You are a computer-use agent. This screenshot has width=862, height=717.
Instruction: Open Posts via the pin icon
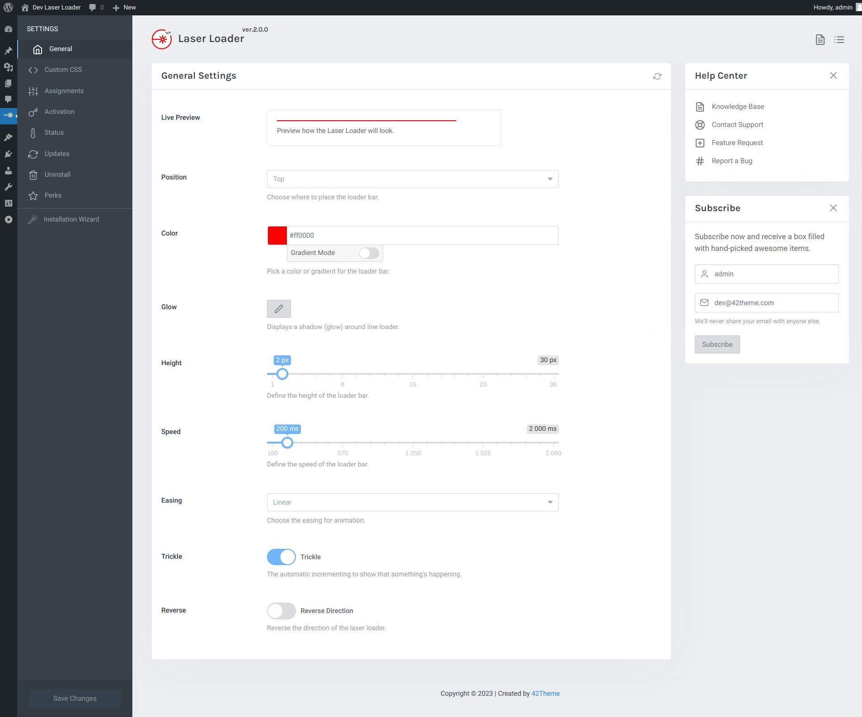(8, 51)
